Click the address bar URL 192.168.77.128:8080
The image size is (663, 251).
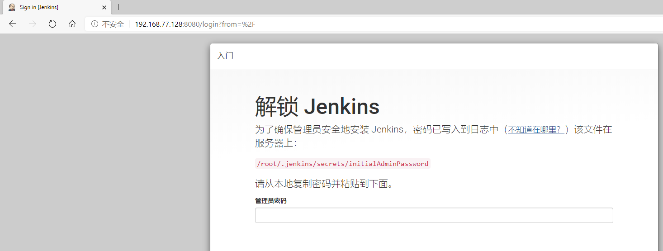195,24
